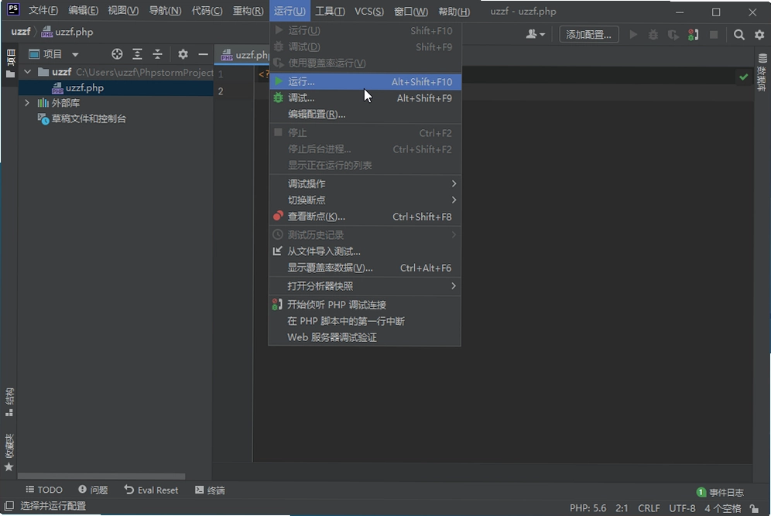The image size is (771, 516).
Task: Open the 编辑(E) menu
Action: [x=83, y=11]
